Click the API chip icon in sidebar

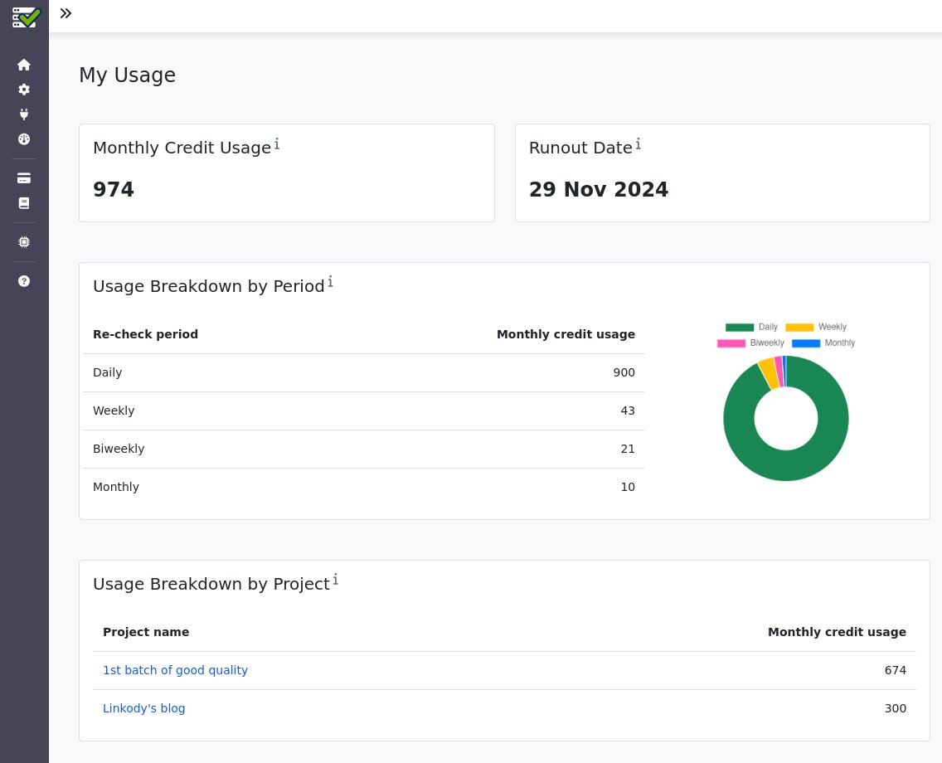pos(24,241)
